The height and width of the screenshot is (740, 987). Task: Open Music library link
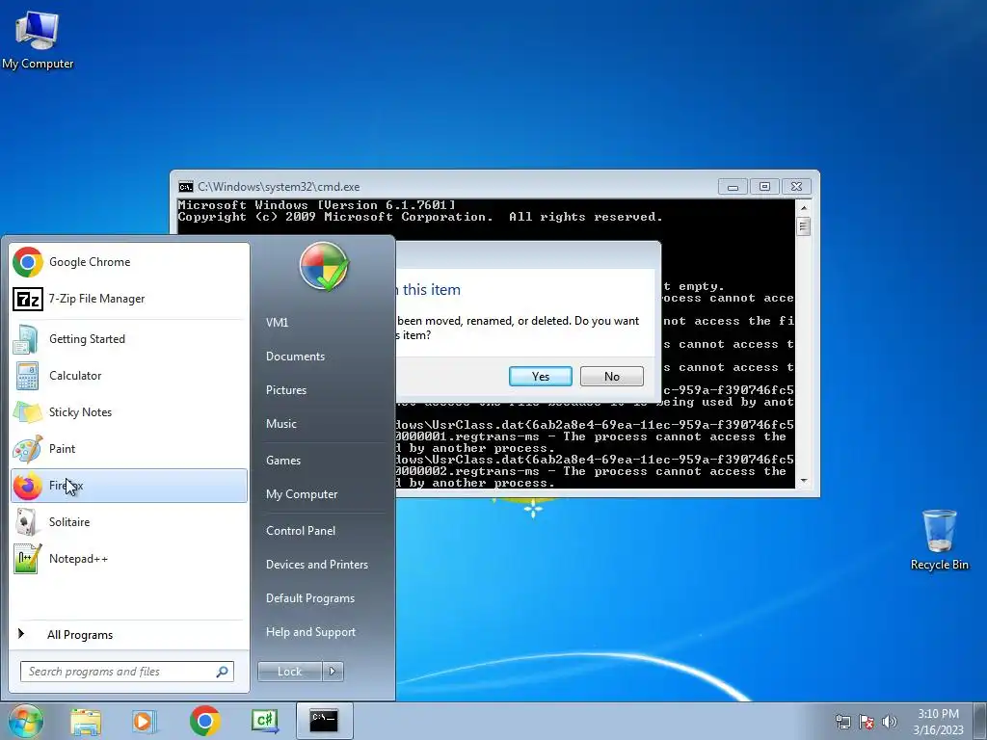click(x=280, y=424)
